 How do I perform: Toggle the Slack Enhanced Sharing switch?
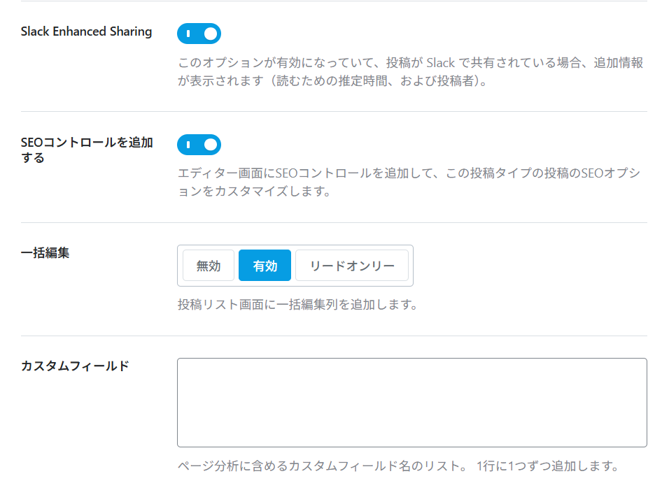point(199,34)
